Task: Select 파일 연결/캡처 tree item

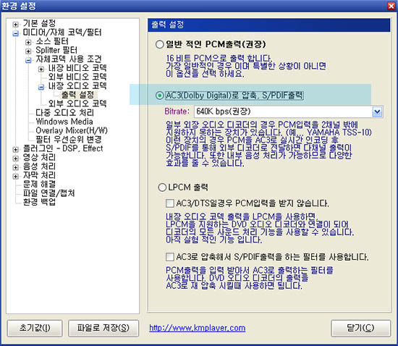Action: tap(48, 193)
